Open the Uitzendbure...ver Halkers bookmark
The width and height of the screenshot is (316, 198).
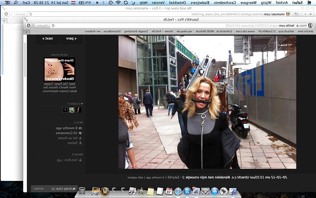pos(103,31)
